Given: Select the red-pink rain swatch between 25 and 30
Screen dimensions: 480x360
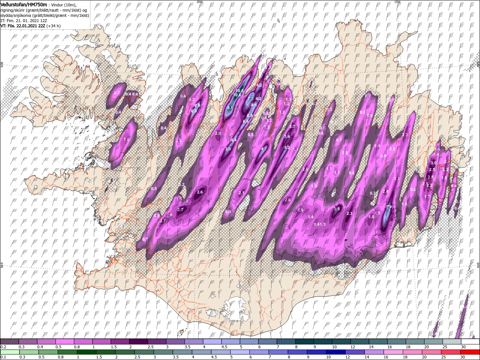Looking at the screenshot, I should tap(451, 352).
